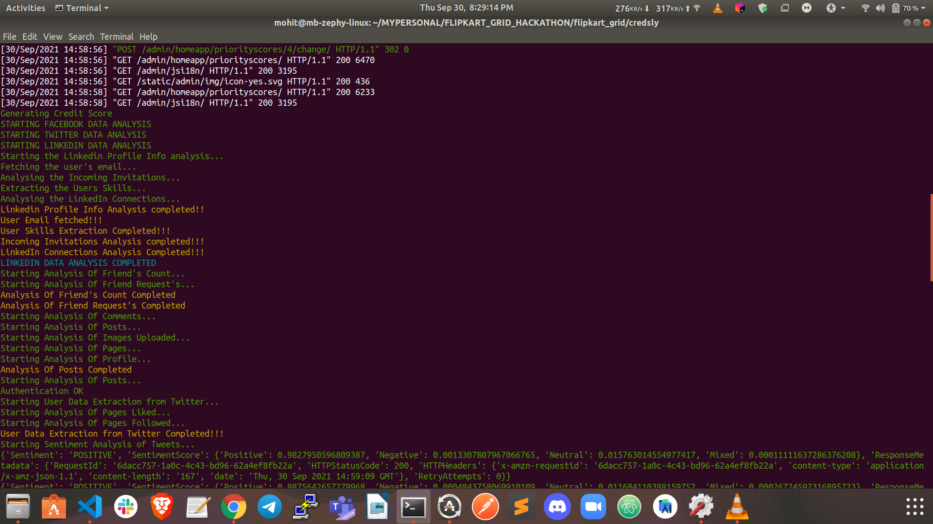This screenshot has width=933, height=524.
Task: Click the GET icon-yes.svg log line
Action: 185,82
